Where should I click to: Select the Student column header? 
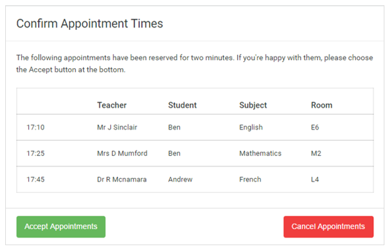coord(182,106)
